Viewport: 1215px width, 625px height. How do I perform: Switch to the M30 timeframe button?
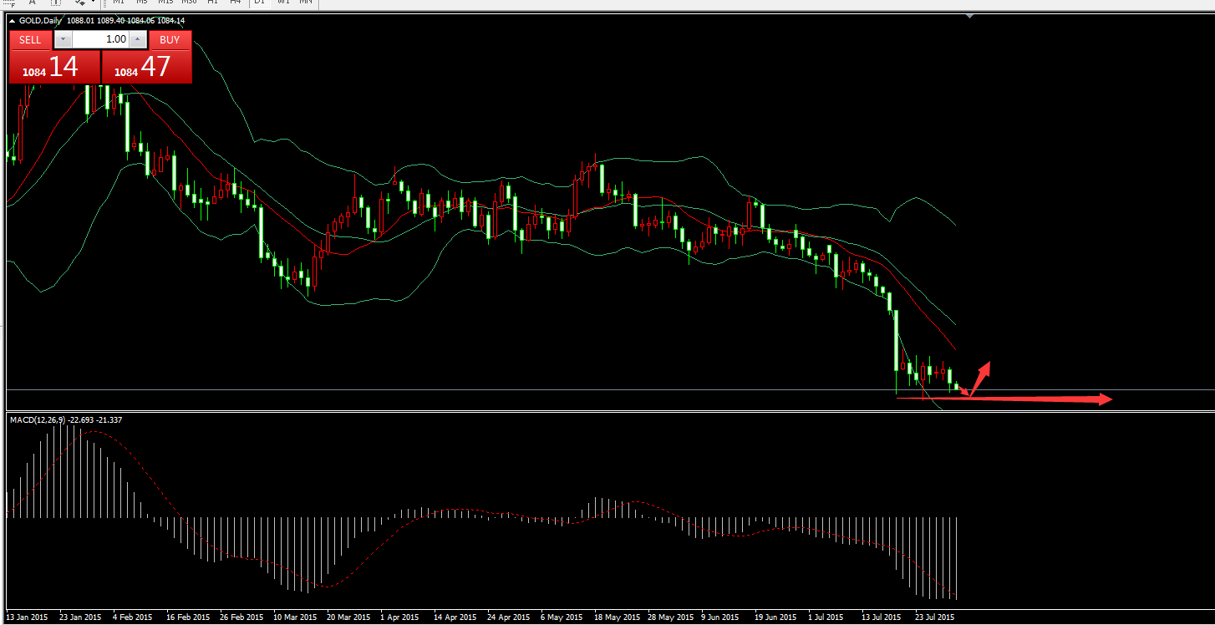[189, 3]
